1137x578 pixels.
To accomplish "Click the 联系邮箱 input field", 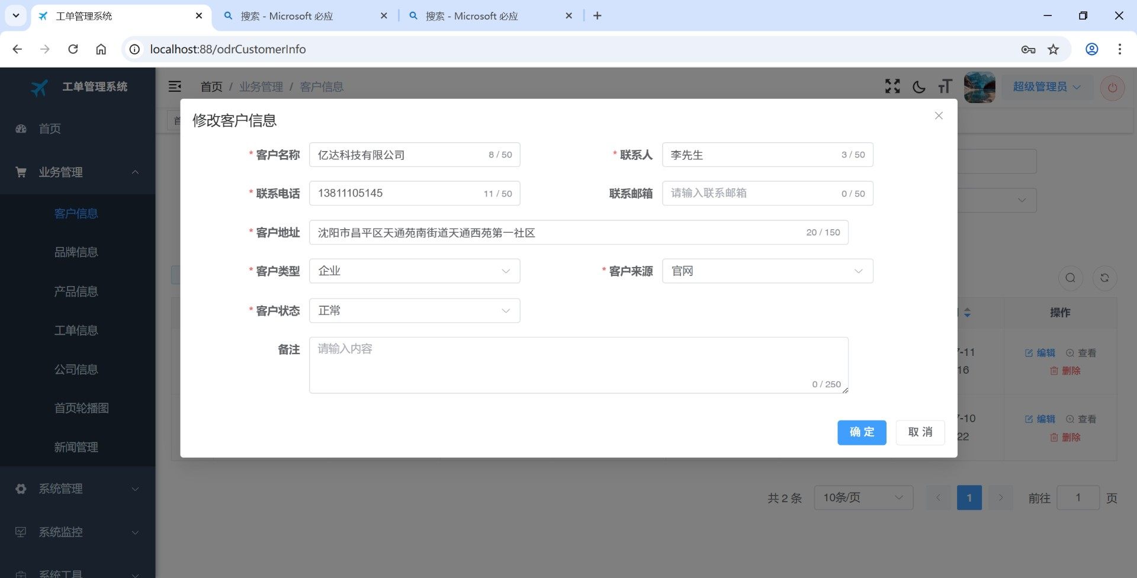I will coord(752,194).
